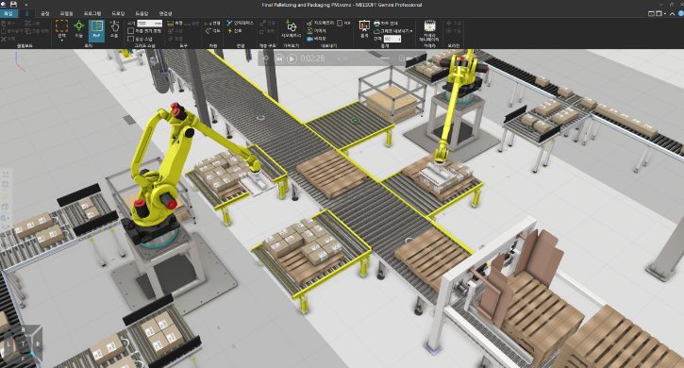
Task: Switch to the Modeling (모델링) tab
Action: 67,13
